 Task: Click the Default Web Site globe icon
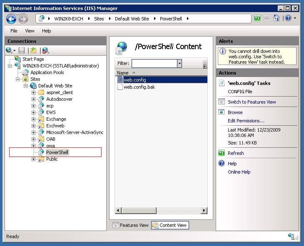click(33, 86)
